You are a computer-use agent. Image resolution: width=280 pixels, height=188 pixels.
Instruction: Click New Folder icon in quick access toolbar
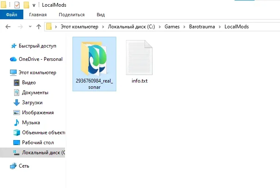(26, 5)
